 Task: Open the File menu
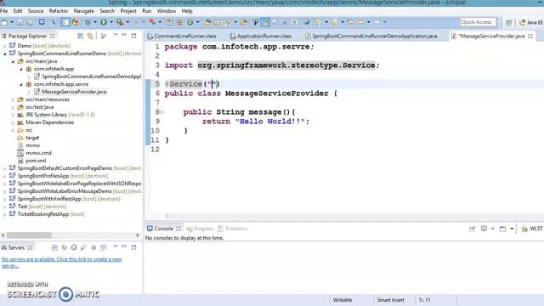(3, 11)
